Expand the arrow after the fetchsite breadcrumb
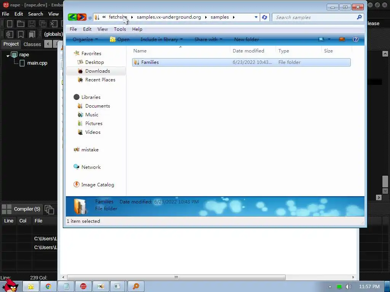390x292 pixels. (132, 17)
